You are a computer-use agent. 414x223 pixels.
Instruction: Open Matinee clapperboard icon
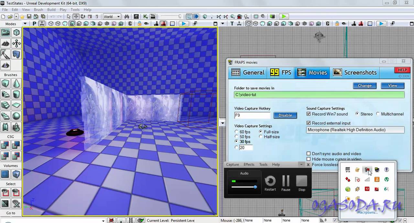153,16
